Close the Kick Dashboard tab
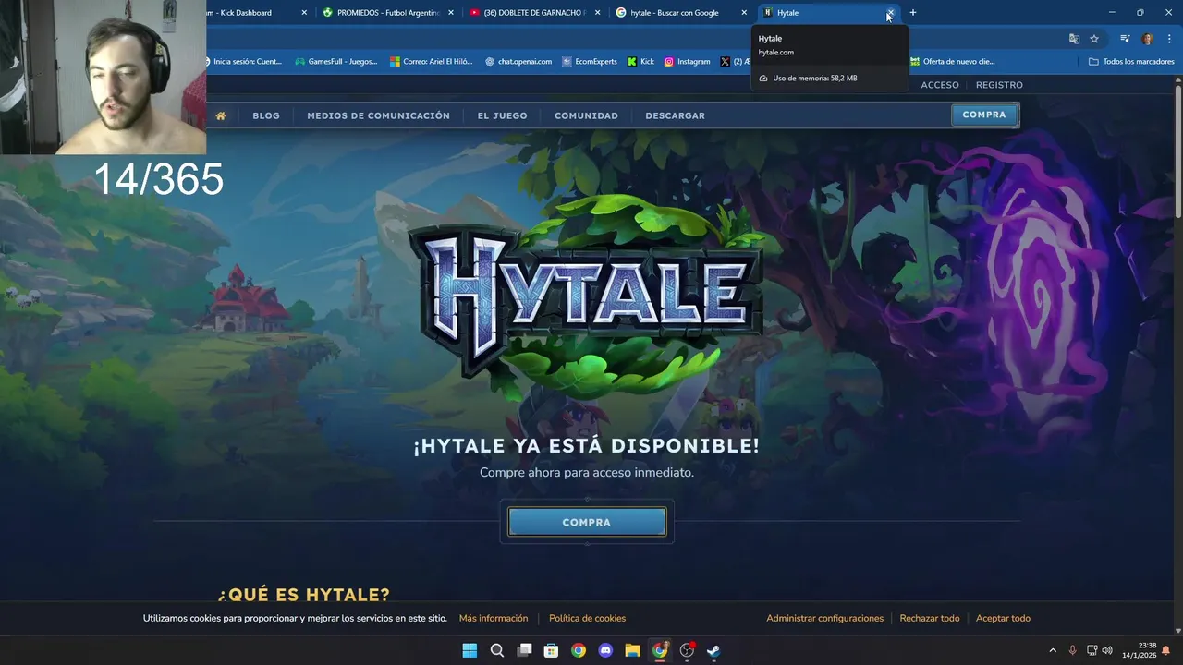Viewport: 1183px width, 665px height. click(x=304, y=13)
